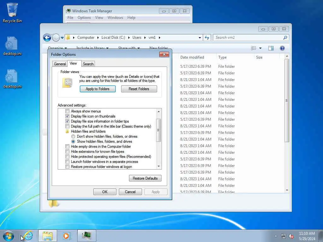Click the network tray icon

[x=284, y=236]
